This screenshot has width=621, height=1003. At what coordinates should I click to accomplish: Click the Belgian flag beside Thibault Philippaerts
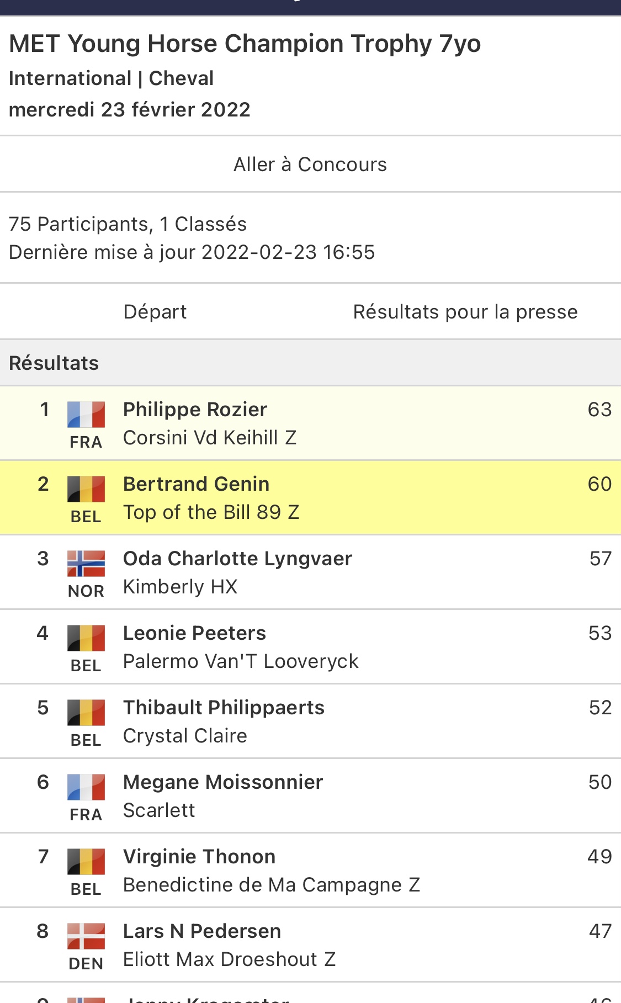click(x=86, y=713)
